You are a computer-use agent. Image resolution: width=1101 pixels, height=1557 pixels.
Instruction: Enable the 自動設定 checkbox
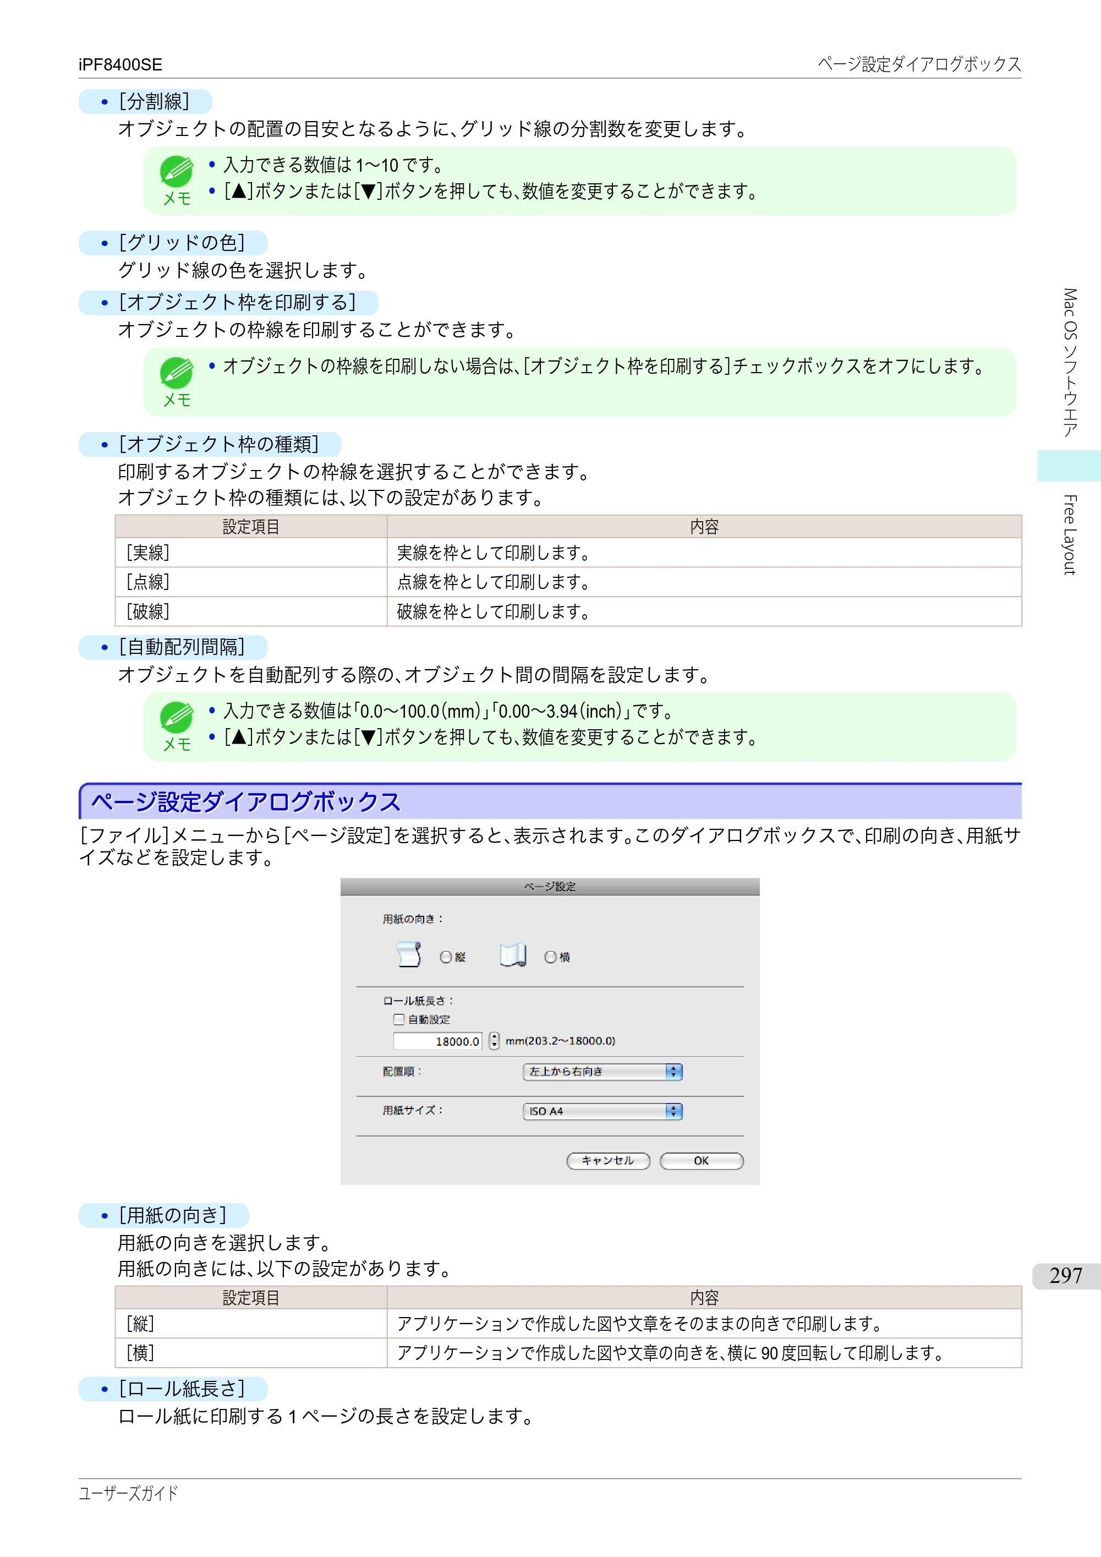point(398,1019)
